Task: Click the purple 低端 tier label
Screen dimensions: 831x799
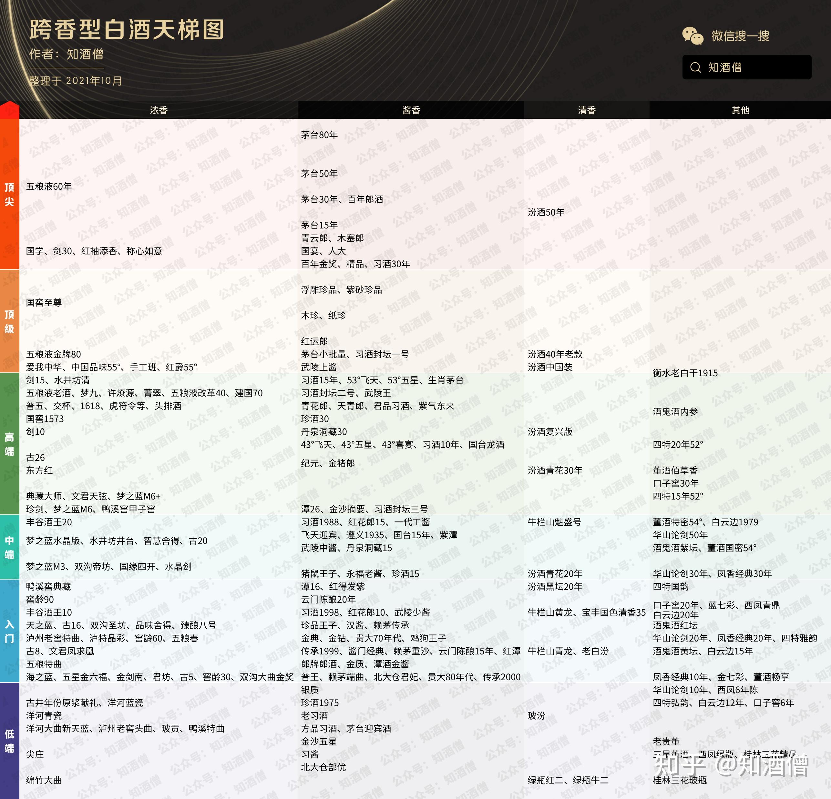Action: pyautogui.click(x=9, y=741)
